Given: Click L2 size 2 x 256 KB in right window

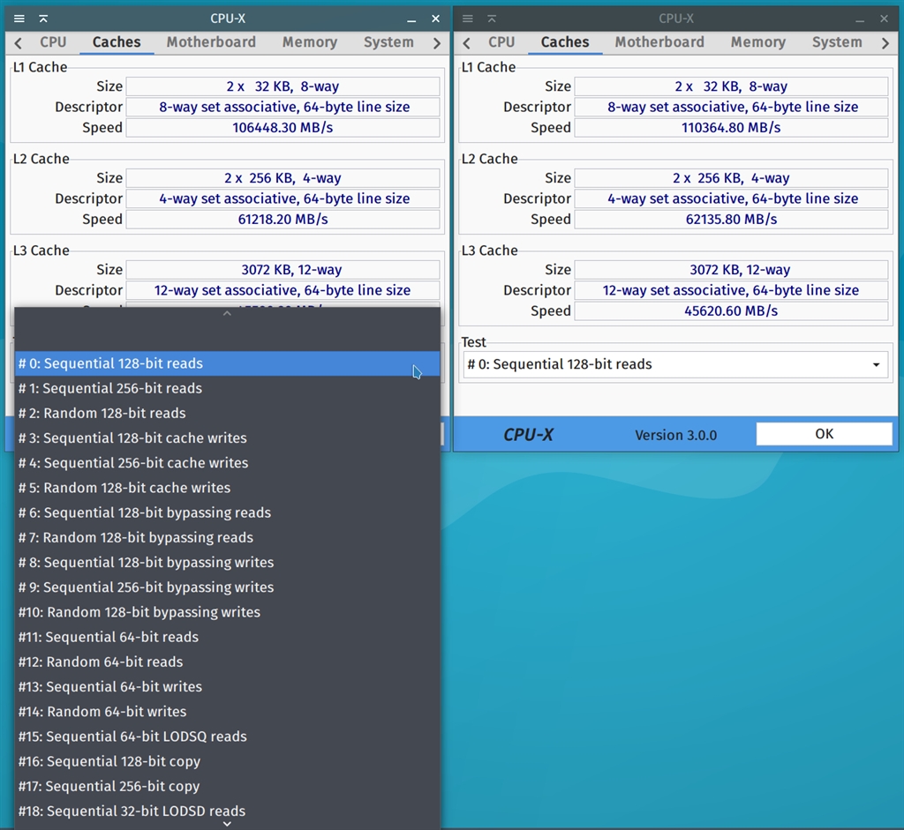Looking at the screenshot, I should 731,178.
